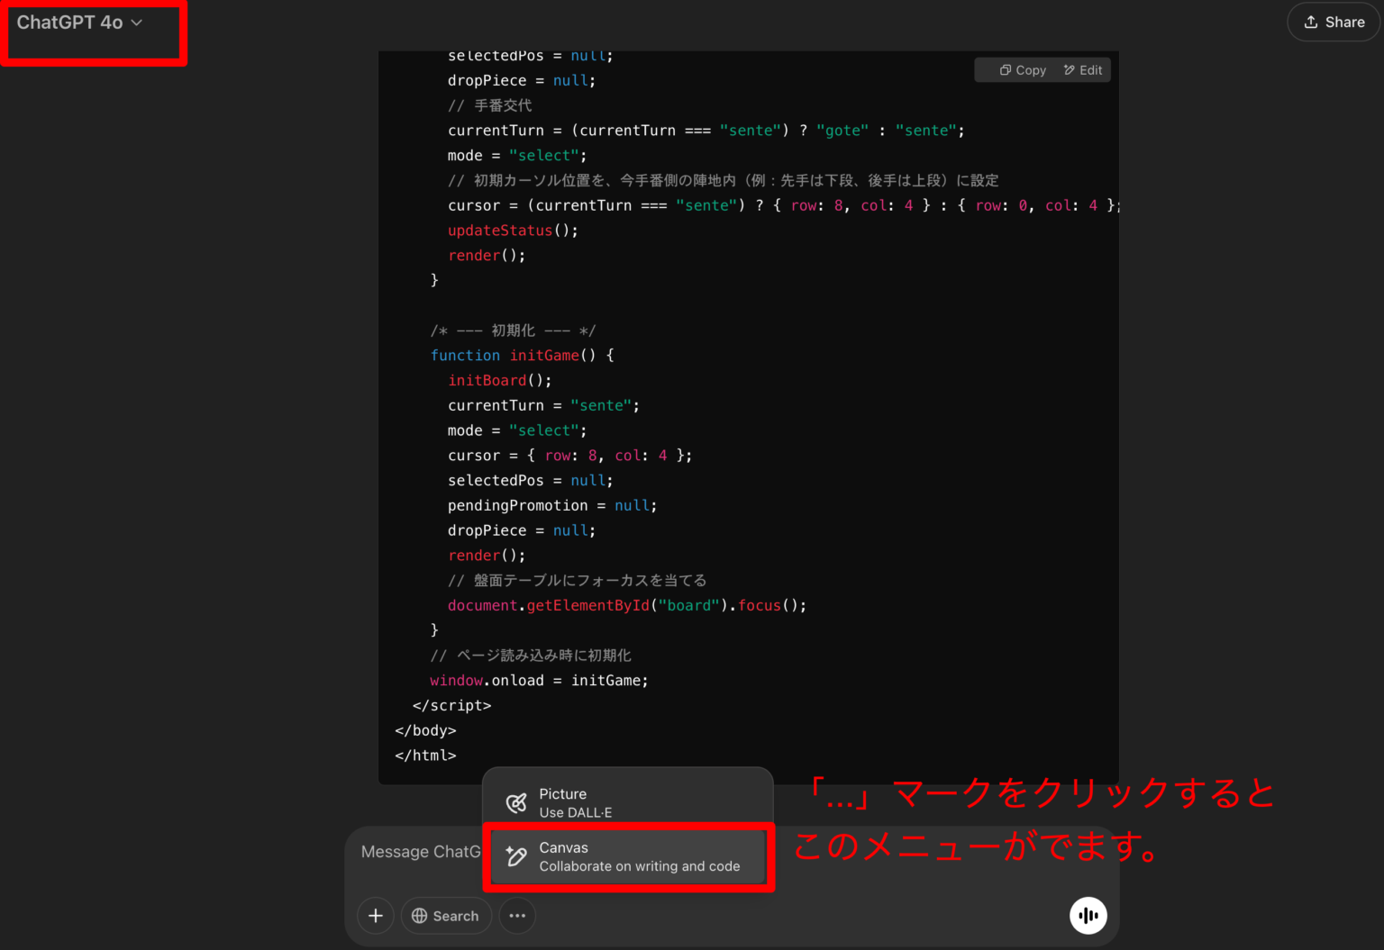Click the Copy icon on the code block
The height and width of the screenshot is (950, 1384).
pos(1006,69)
